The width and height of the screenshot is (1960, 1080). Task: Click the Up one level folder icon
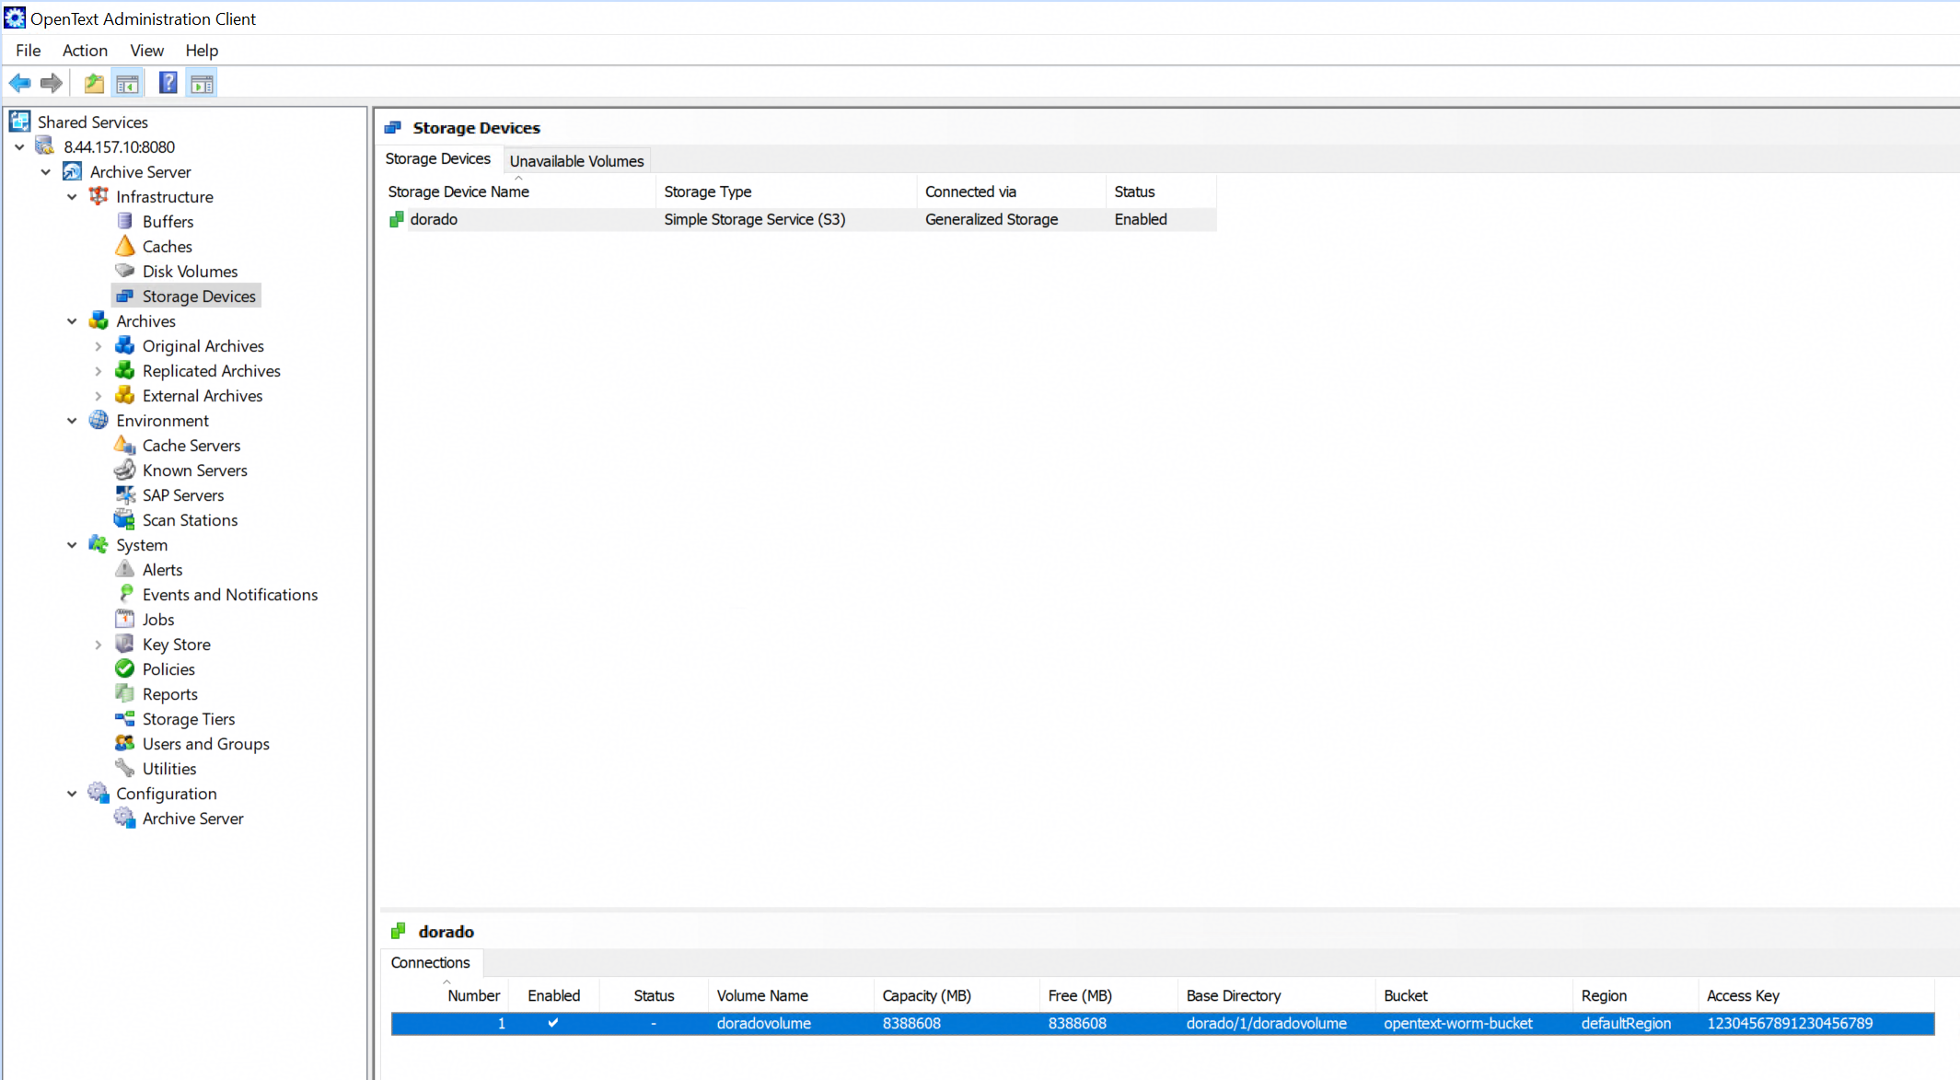coord(94,83)
